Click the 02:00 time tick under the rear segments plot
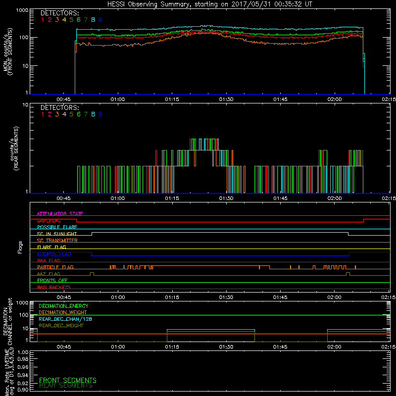Screen dimensions: 396x396 click(335, 198)
